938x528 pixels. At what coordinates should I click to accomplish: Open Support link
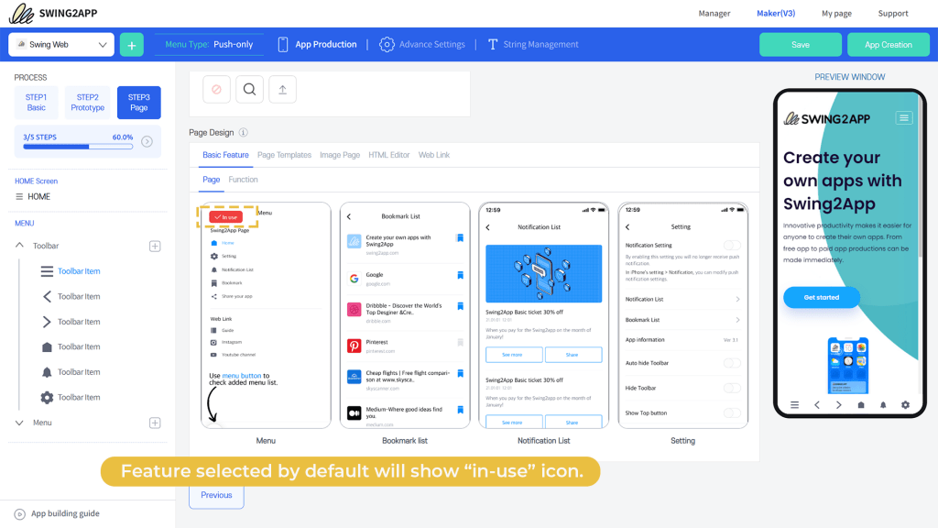pos(892,13)
